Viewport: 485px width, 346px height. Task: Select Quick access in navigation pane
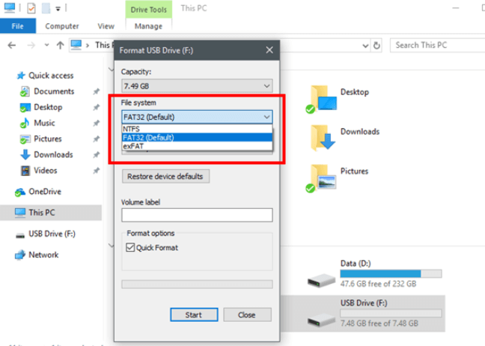click(51, 76)
